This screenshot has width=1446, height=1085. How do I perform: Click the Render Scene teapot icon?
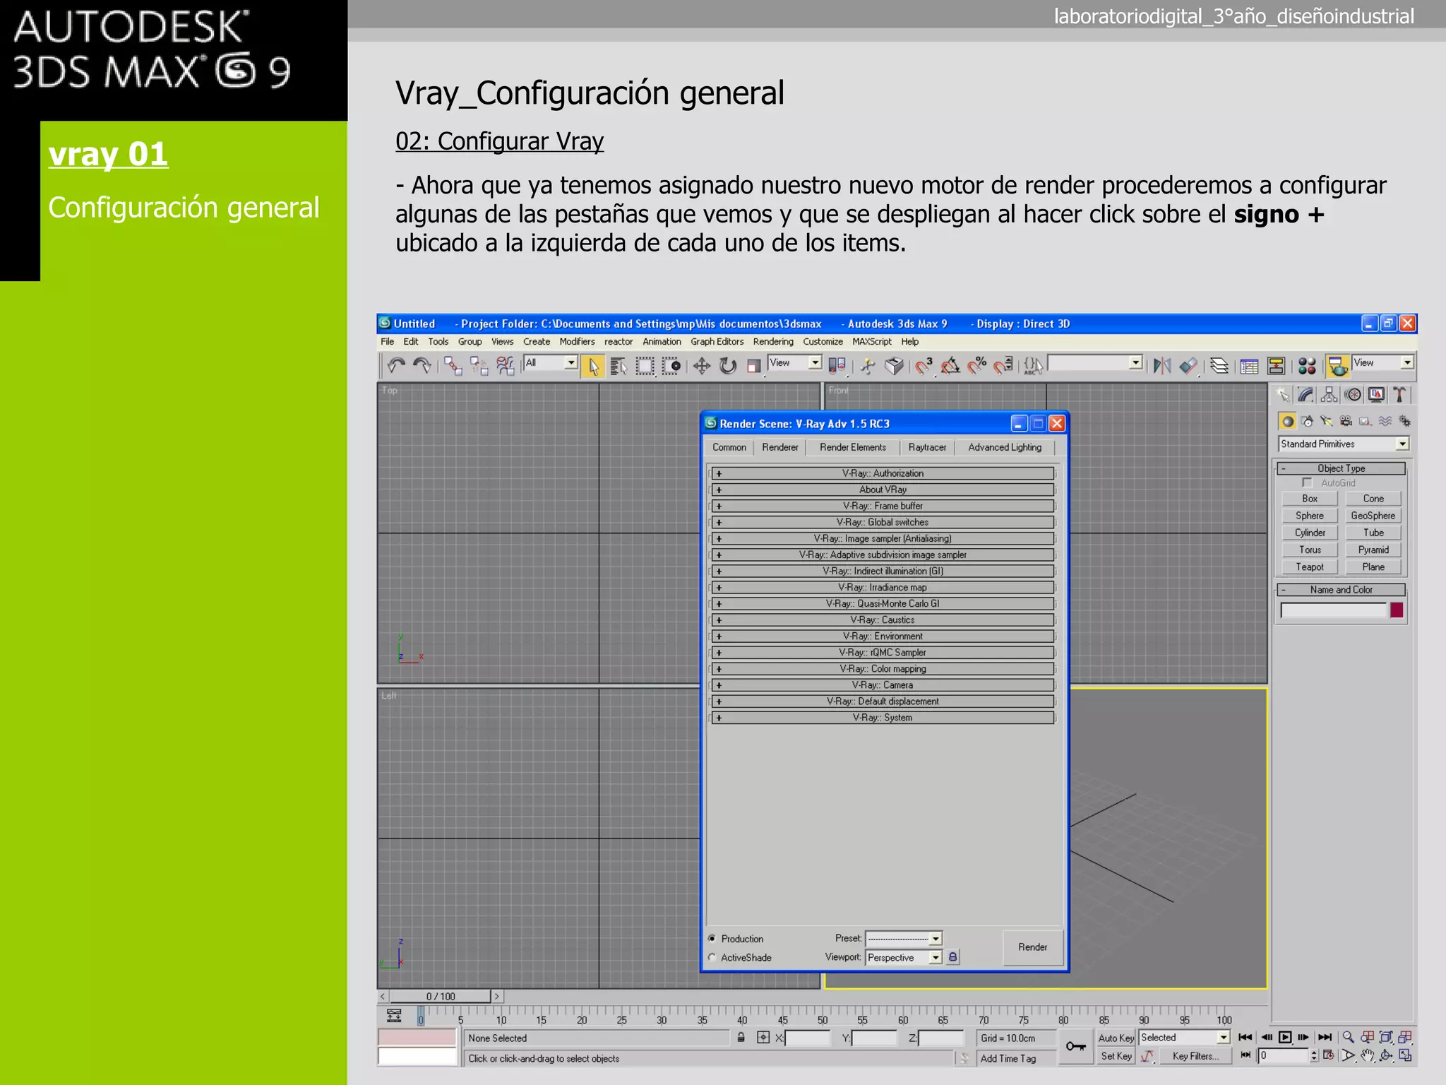point(1337,365)
